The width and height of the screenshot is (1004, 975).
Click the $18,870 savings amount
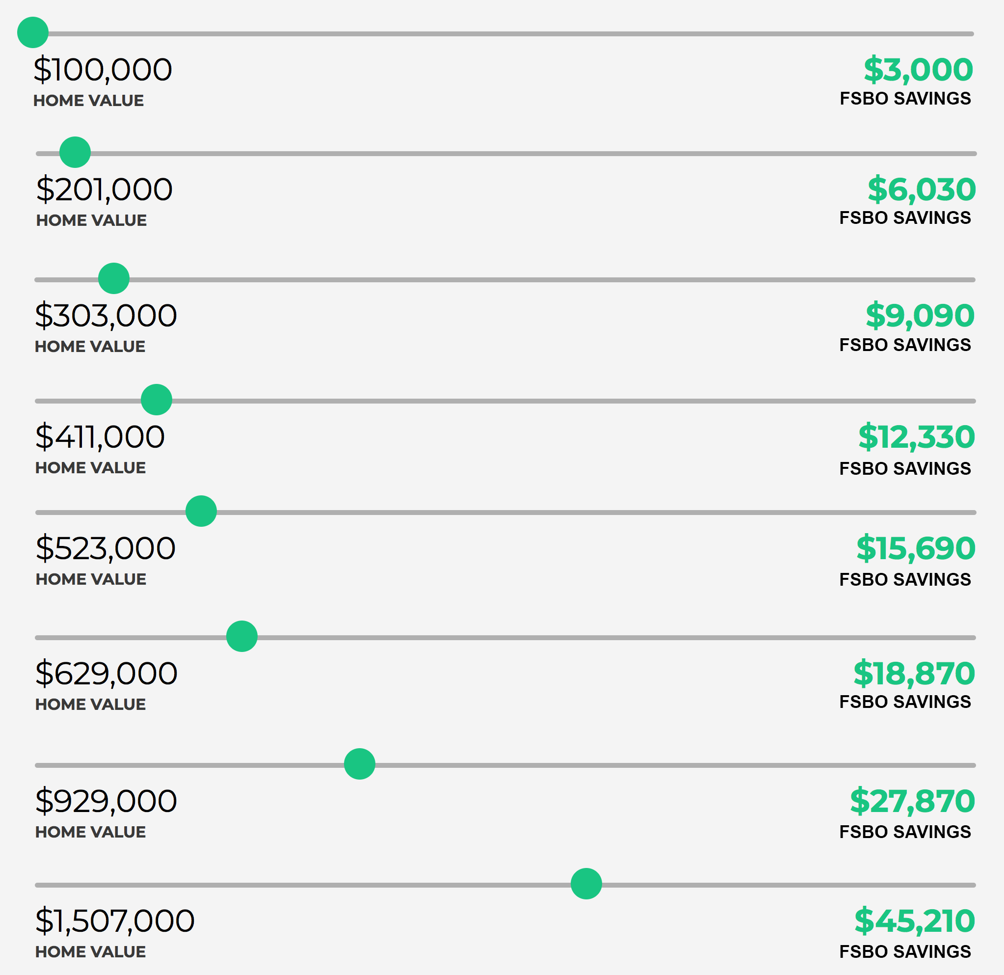point(913,674)
